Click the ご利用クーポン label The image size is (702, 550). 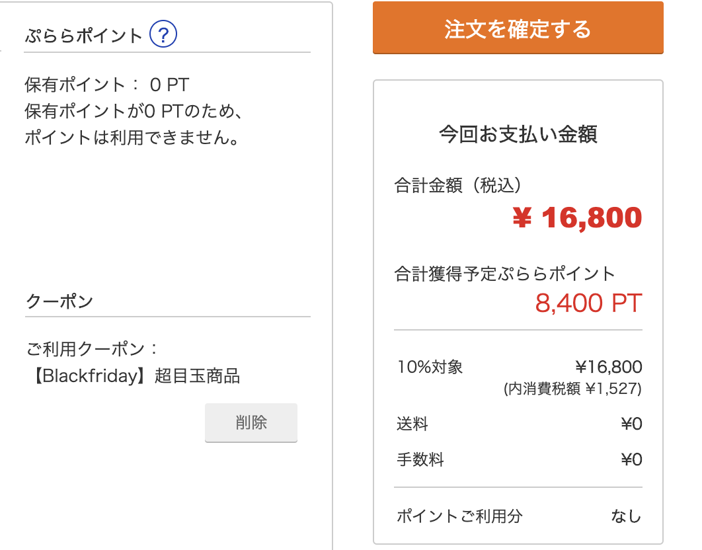click(93, 349)
